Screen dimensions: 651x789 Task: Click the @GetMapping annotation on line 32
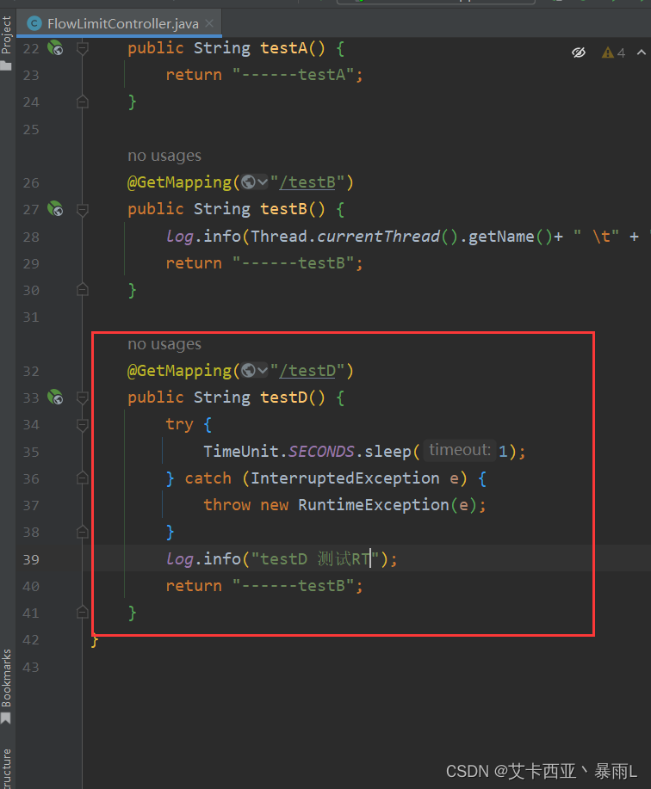tap(179, 371)
